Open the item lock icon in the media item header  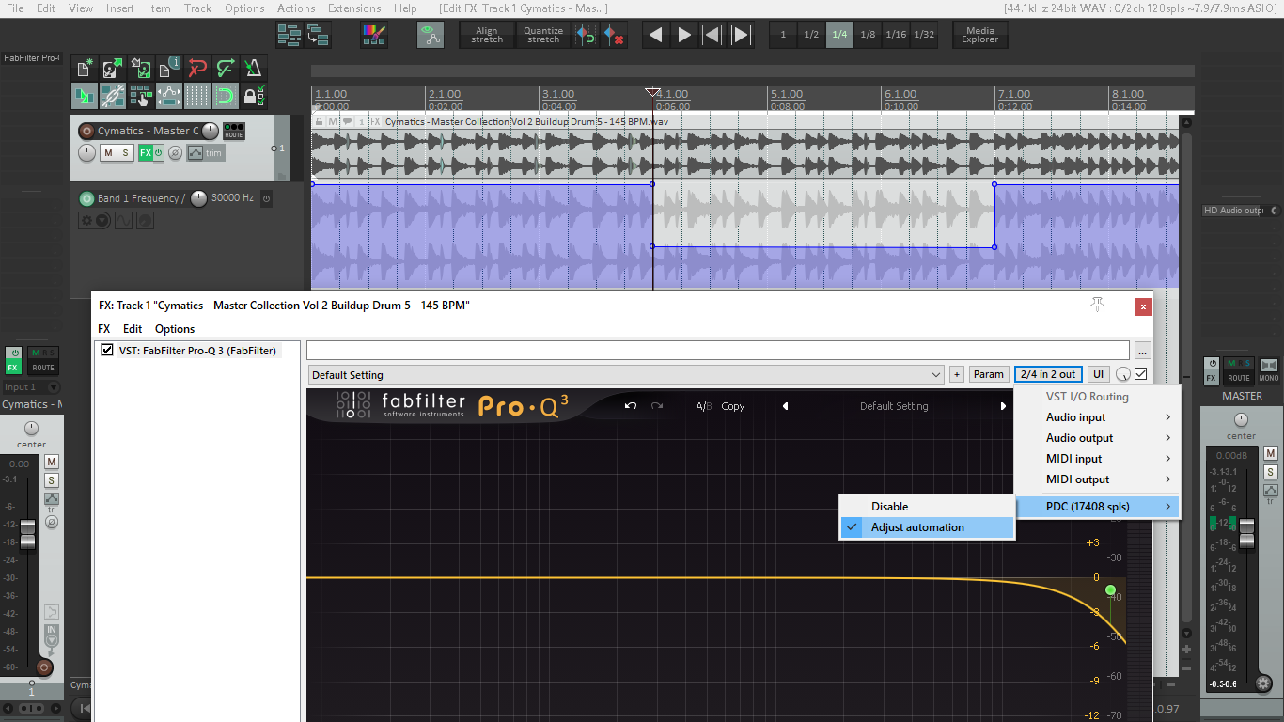click(x=320, y=121)
